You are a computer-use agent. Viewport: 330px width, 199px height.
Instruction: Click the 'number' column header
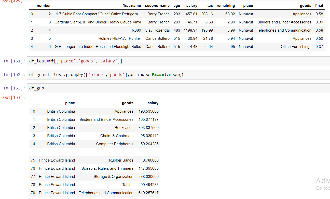[x=44, y=6]
